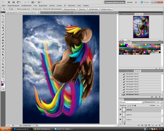Hide the 'шерстка' layer eye
Image resolution: width=164 pixels, height=131 pixels.
pyautogui.click(x=120, y=115)
